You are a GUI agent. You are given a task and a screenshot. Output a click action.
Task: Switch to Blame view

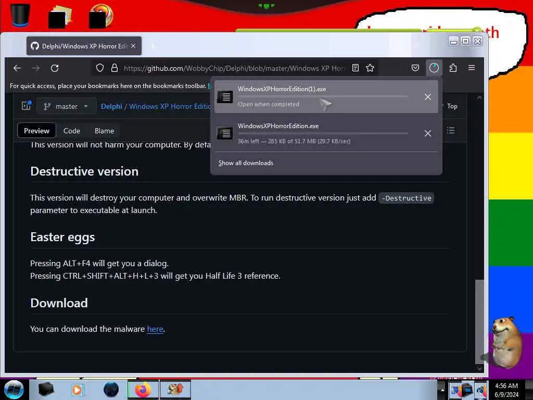click(104, 131)
